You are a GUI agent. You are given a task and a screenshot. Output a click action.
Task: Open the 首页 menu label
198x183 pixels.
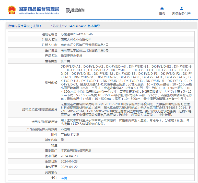(x=162, y=13)
